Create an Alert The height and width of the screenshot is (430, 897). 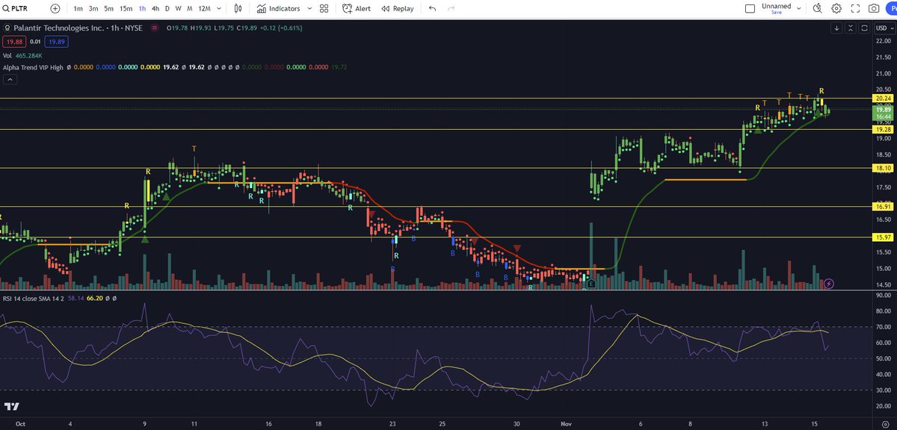[357, 9]
